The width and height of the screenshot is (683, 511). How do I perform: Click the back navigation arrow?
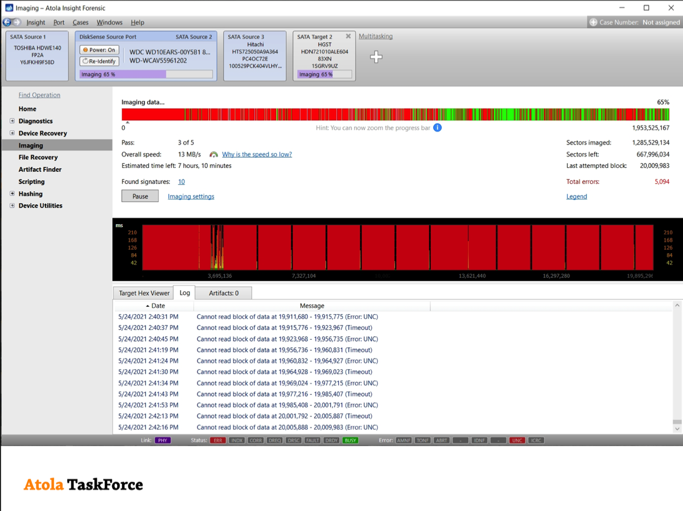[x=7, y=22]
